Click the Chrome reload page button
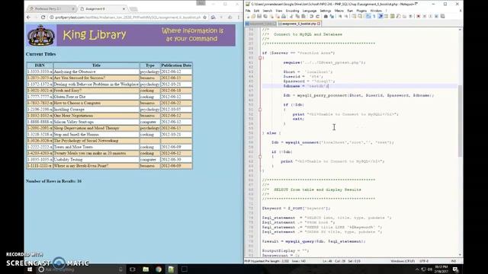Screen dimensions: 488x274 (43, 18)
